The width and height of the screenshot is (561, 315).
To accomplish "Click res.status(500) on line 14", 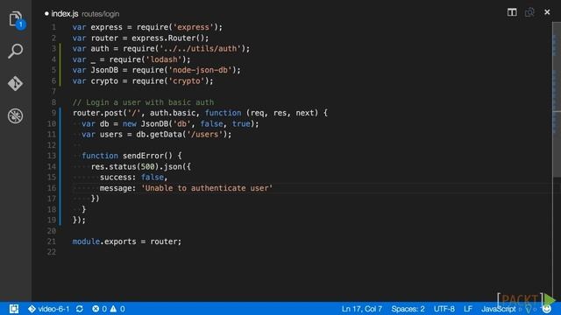I will coord(124,166).
